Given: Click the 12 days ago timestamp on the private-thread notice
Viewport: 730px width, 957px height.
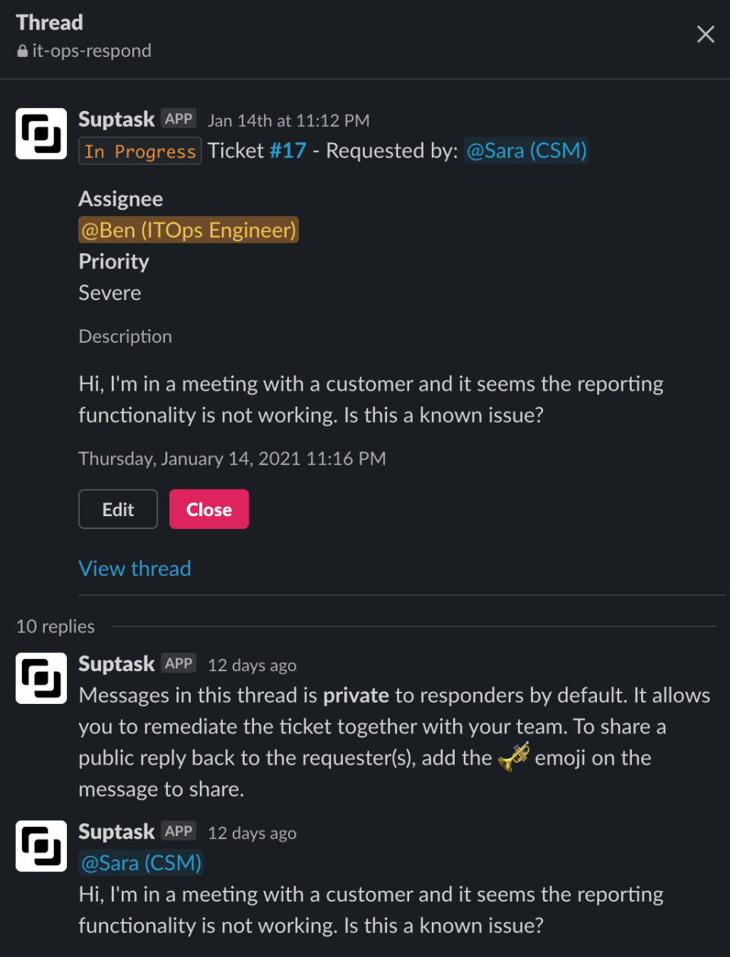Looking at the screenshot, I should [x=252, y=665].
